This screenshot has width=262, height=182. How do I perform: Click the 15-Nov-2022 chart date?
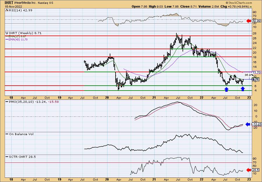[13, 6]
